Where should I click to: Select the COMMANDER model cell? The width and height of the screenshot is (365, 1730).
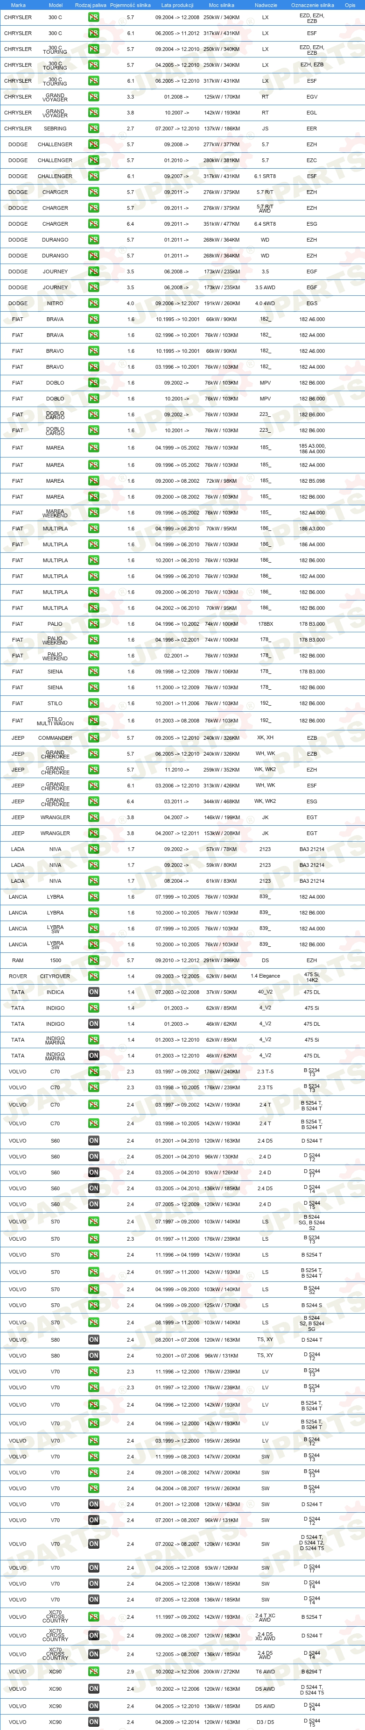point(55,737)
